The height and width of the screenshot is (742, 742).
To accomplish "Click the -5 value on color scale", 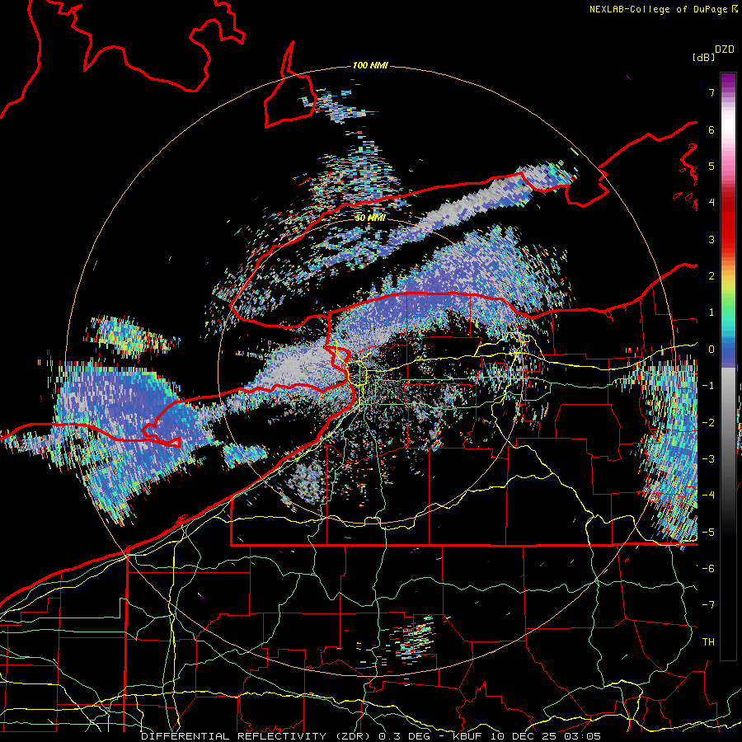I will click(x=708, y=533).
